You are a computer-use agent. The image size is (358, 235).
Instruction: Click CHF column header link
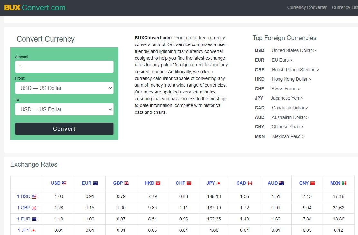click(180, 183)
